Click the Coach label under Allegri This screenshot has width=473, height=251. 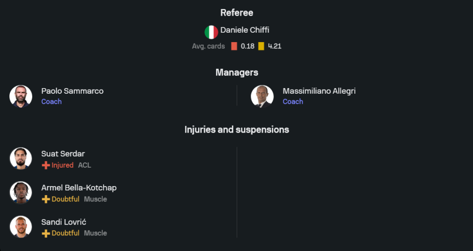293,101
